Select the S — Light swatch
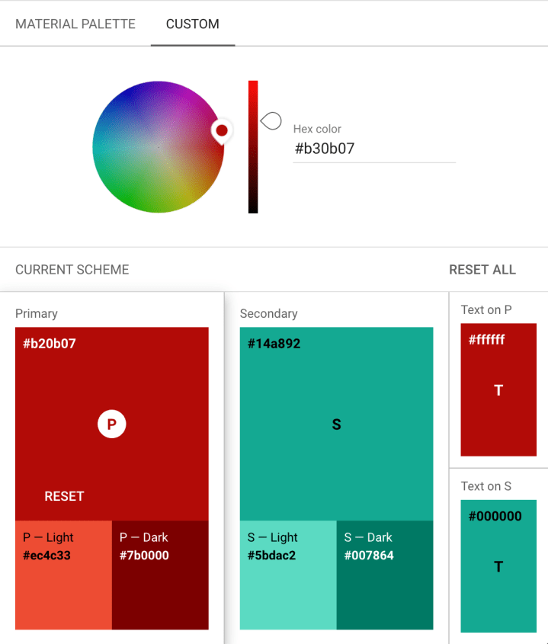This screenshot has width=548, height=644. pyautogui.click(x=288, y=575)
